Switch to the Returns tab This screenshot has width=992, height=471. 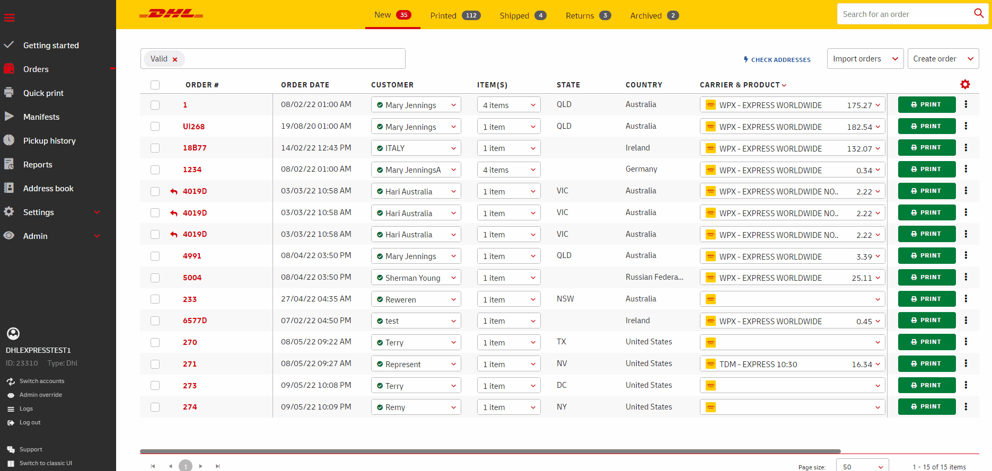(x=588, y=15)
